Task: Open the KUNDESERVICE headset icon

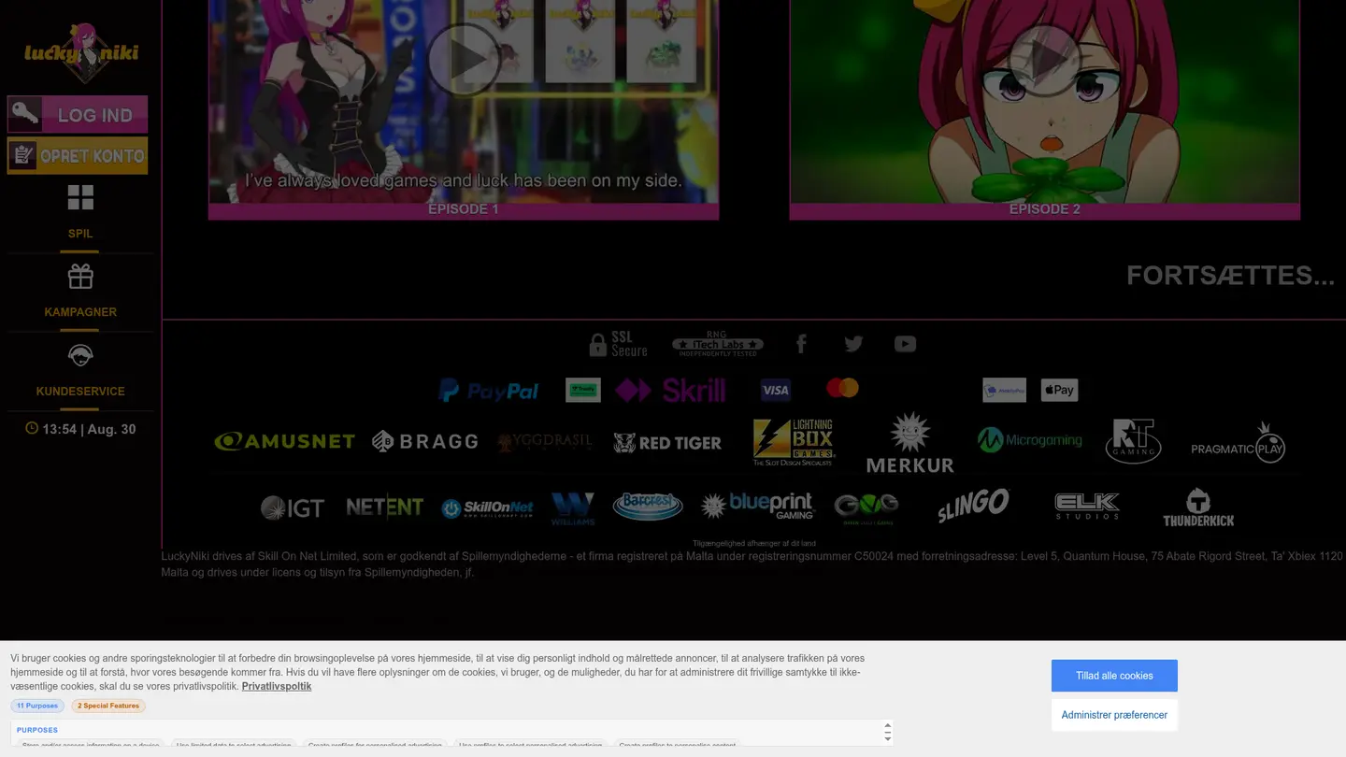Action: [80, 355]
